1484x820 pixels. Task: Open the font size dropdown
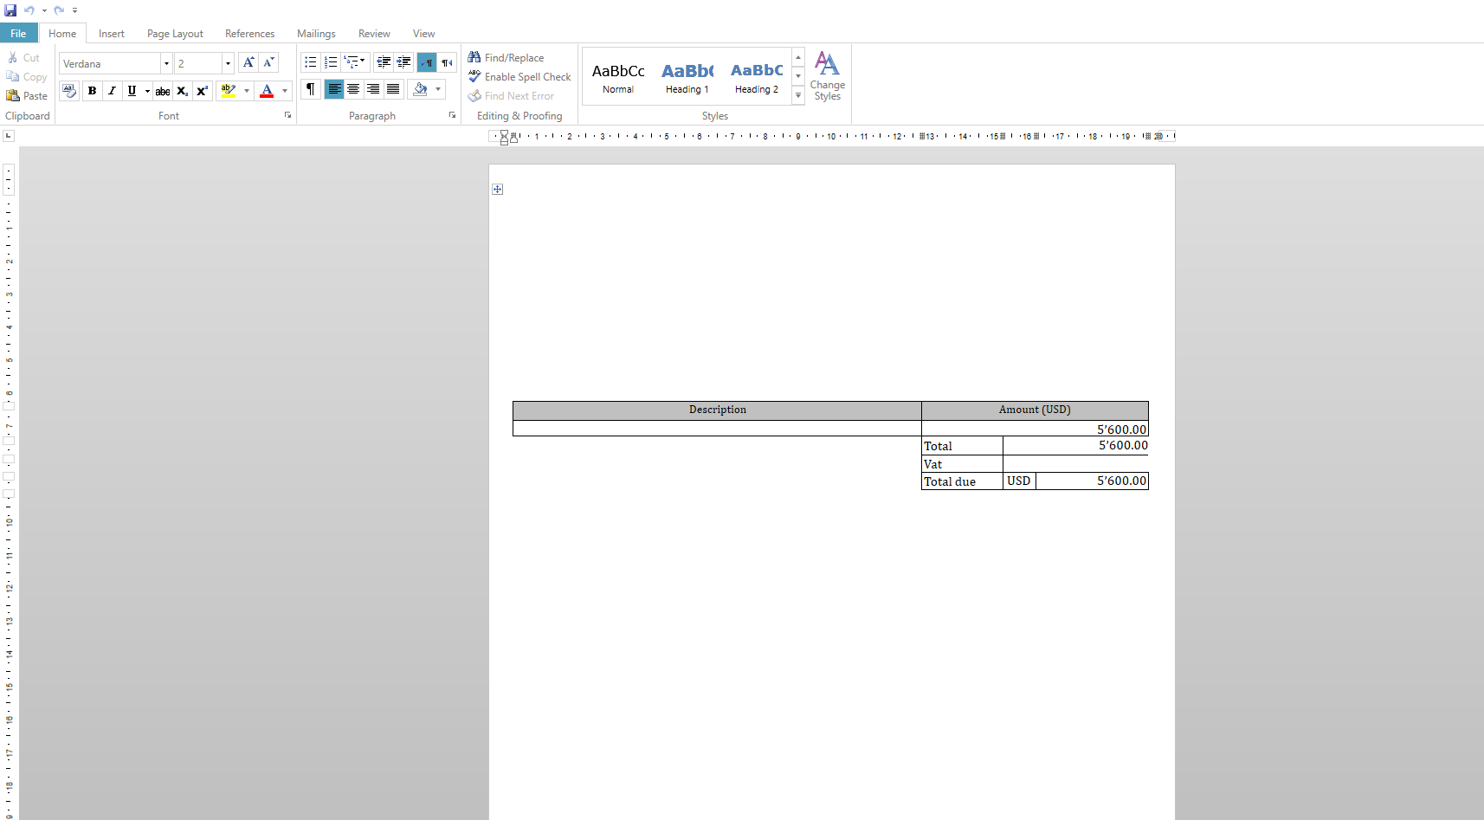228,63
